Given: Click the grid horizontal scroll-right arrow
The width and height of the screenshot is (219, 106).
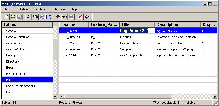Looking at the screenshot, I should pyautogui.click(x=215, y=96).
